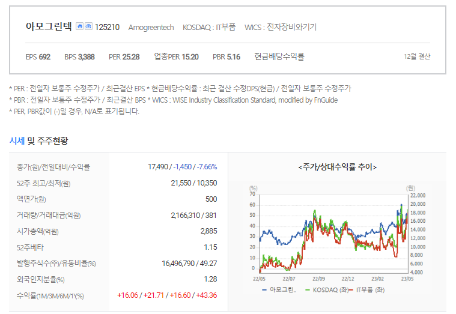The image size is (456, 314).
Task: Click the trading volume 2,166,310 / 381
Action: click(194, 216)
